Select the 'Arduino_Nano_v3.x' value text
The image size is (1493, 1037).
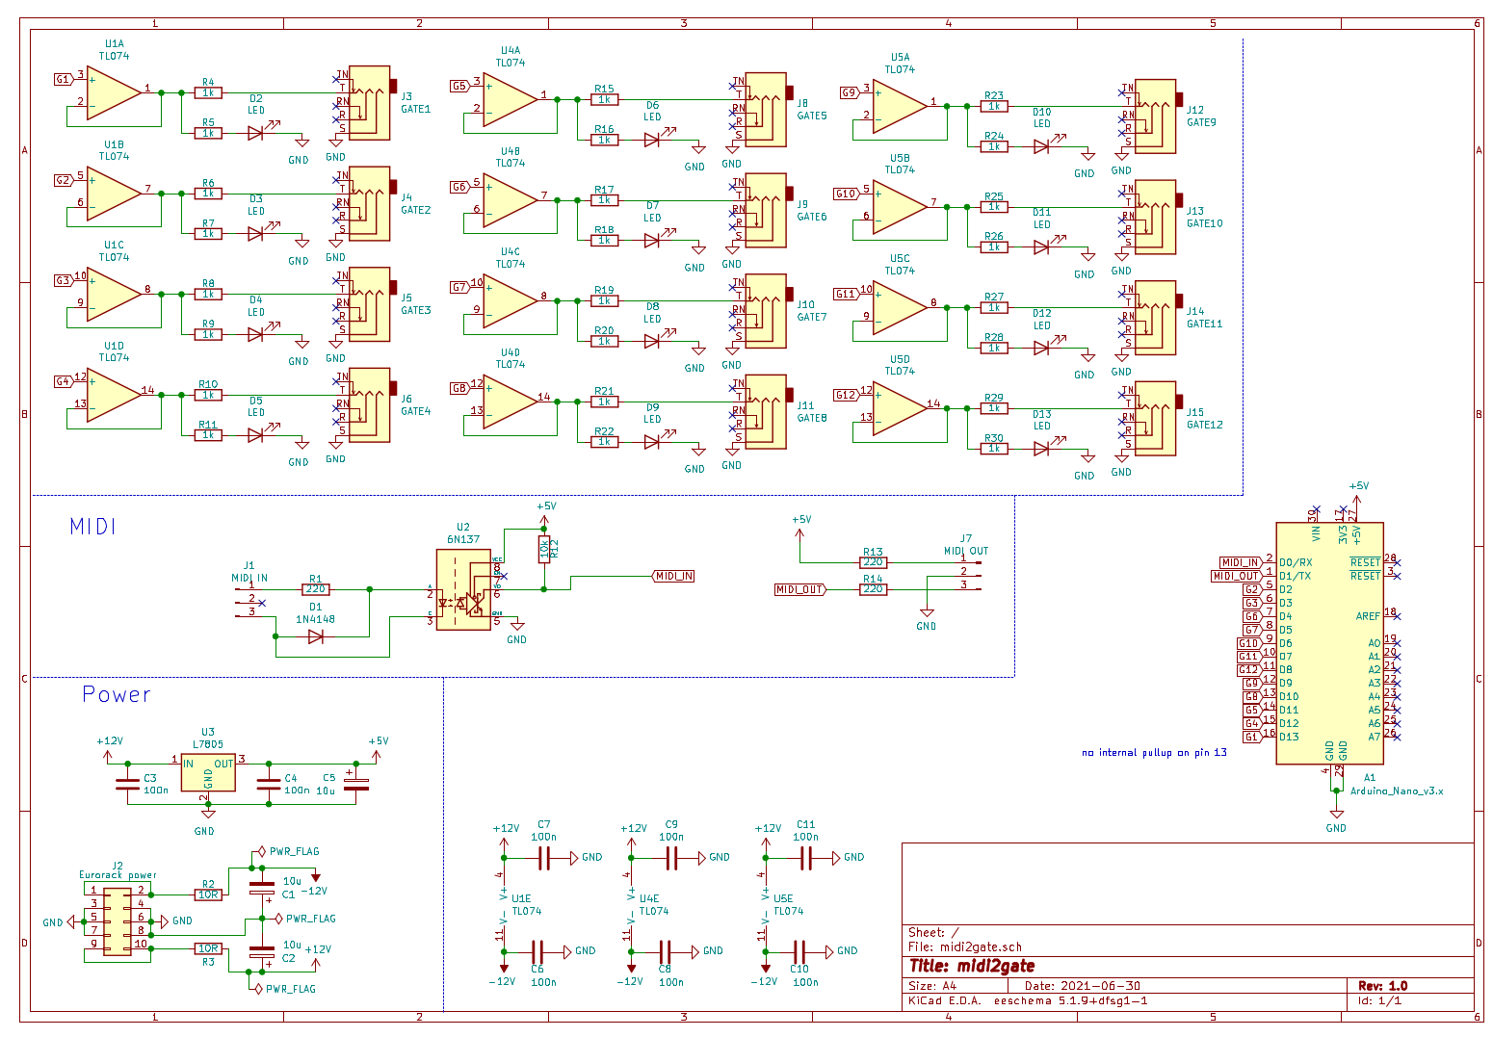1397,791
